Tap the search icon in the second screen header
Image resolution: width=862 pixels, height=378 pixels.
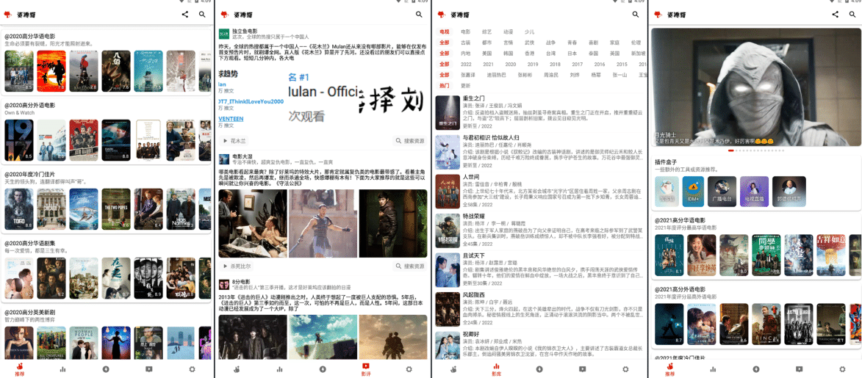(419, 14)
